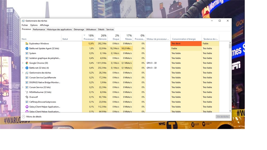Click the 12,6% processor value
This screenshot has height=150, width=267.
point(91,44)
